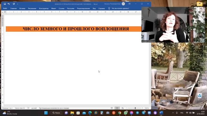Click the tab stop selector at ruler corner
Image resolution: width=207 pixels, height=116 pixels.
tap(3, 12)
